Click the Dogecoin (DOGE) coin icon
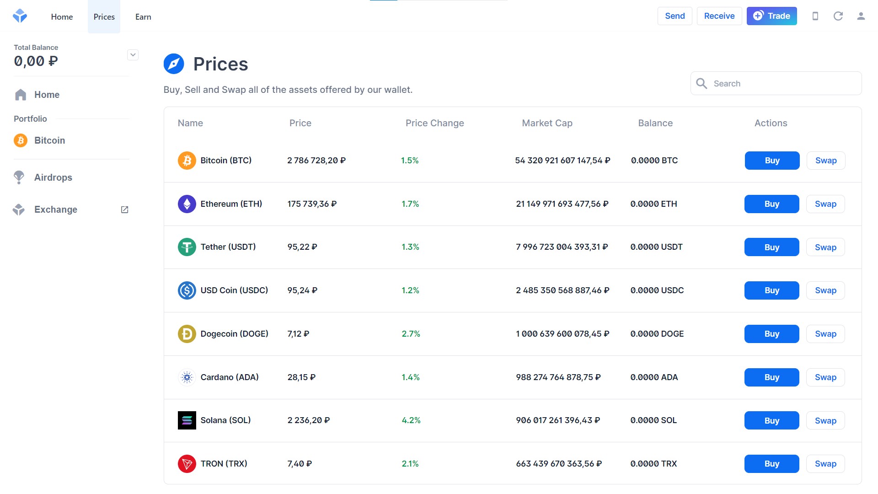The image size is (878, 494). (x=187, y=334)
